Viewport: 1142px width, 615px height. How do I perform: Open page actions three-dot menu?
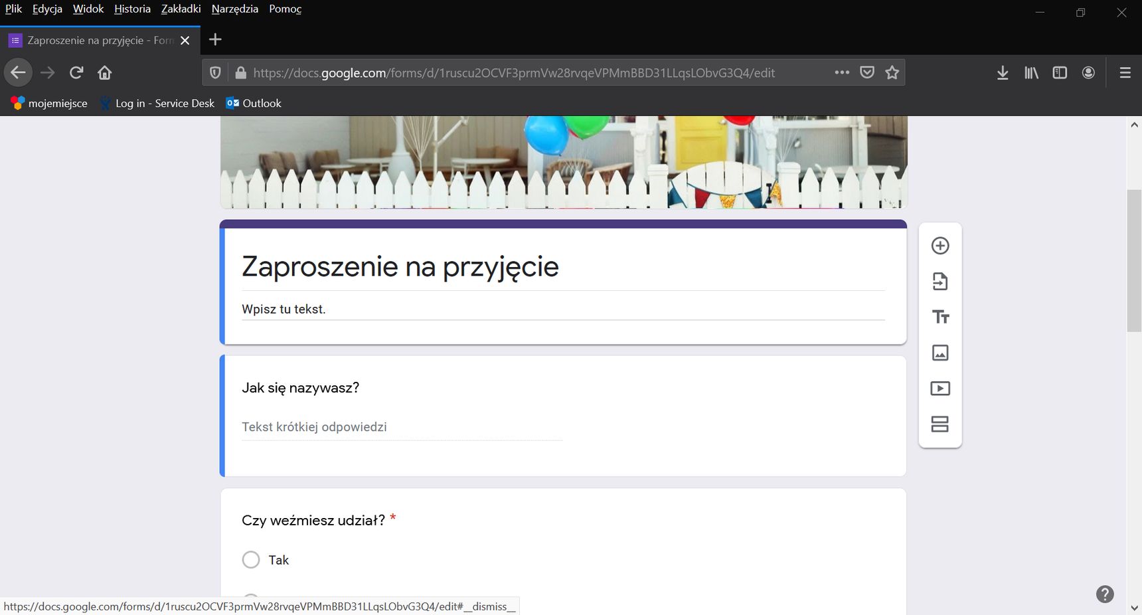(842, 72)
